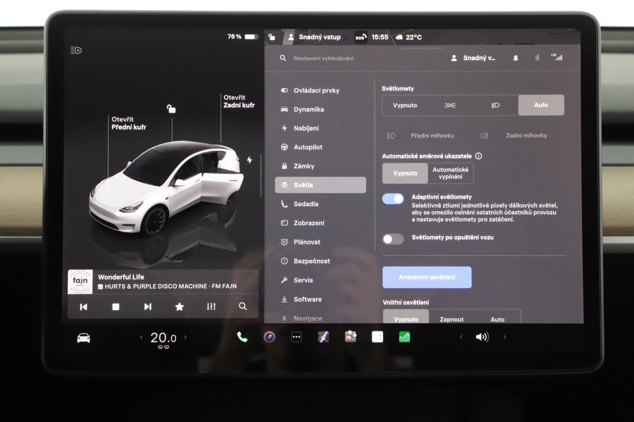Click the Nastavení vyhledávání search field
Image resolution: width=634 pixels, height=422 pixels.
[x=323, y=58]
